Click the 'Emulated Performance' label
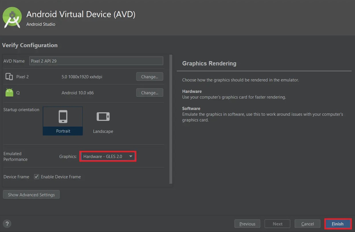Image resolution: width=355 pixels, height=232 pixels. tap(15, 156)
